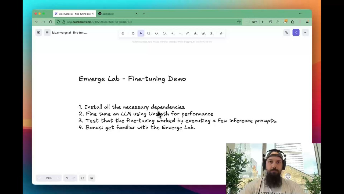Select the Diamond shape tool
This screenshot has height=194, width=344.
pyautogui.click(x=156, y=33)
